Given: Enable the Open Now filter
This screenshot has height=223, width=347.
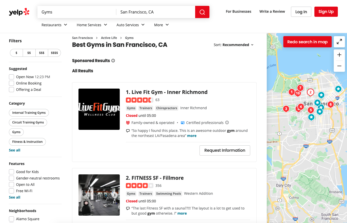Looking at the screenshot, I should pyautogui.click(x=11, y=77).
